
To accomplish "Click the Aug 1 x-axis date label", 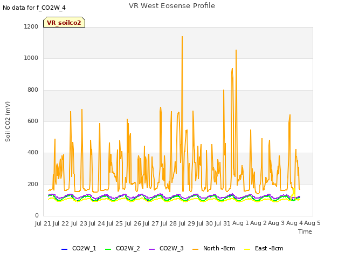I will (240, 223).
